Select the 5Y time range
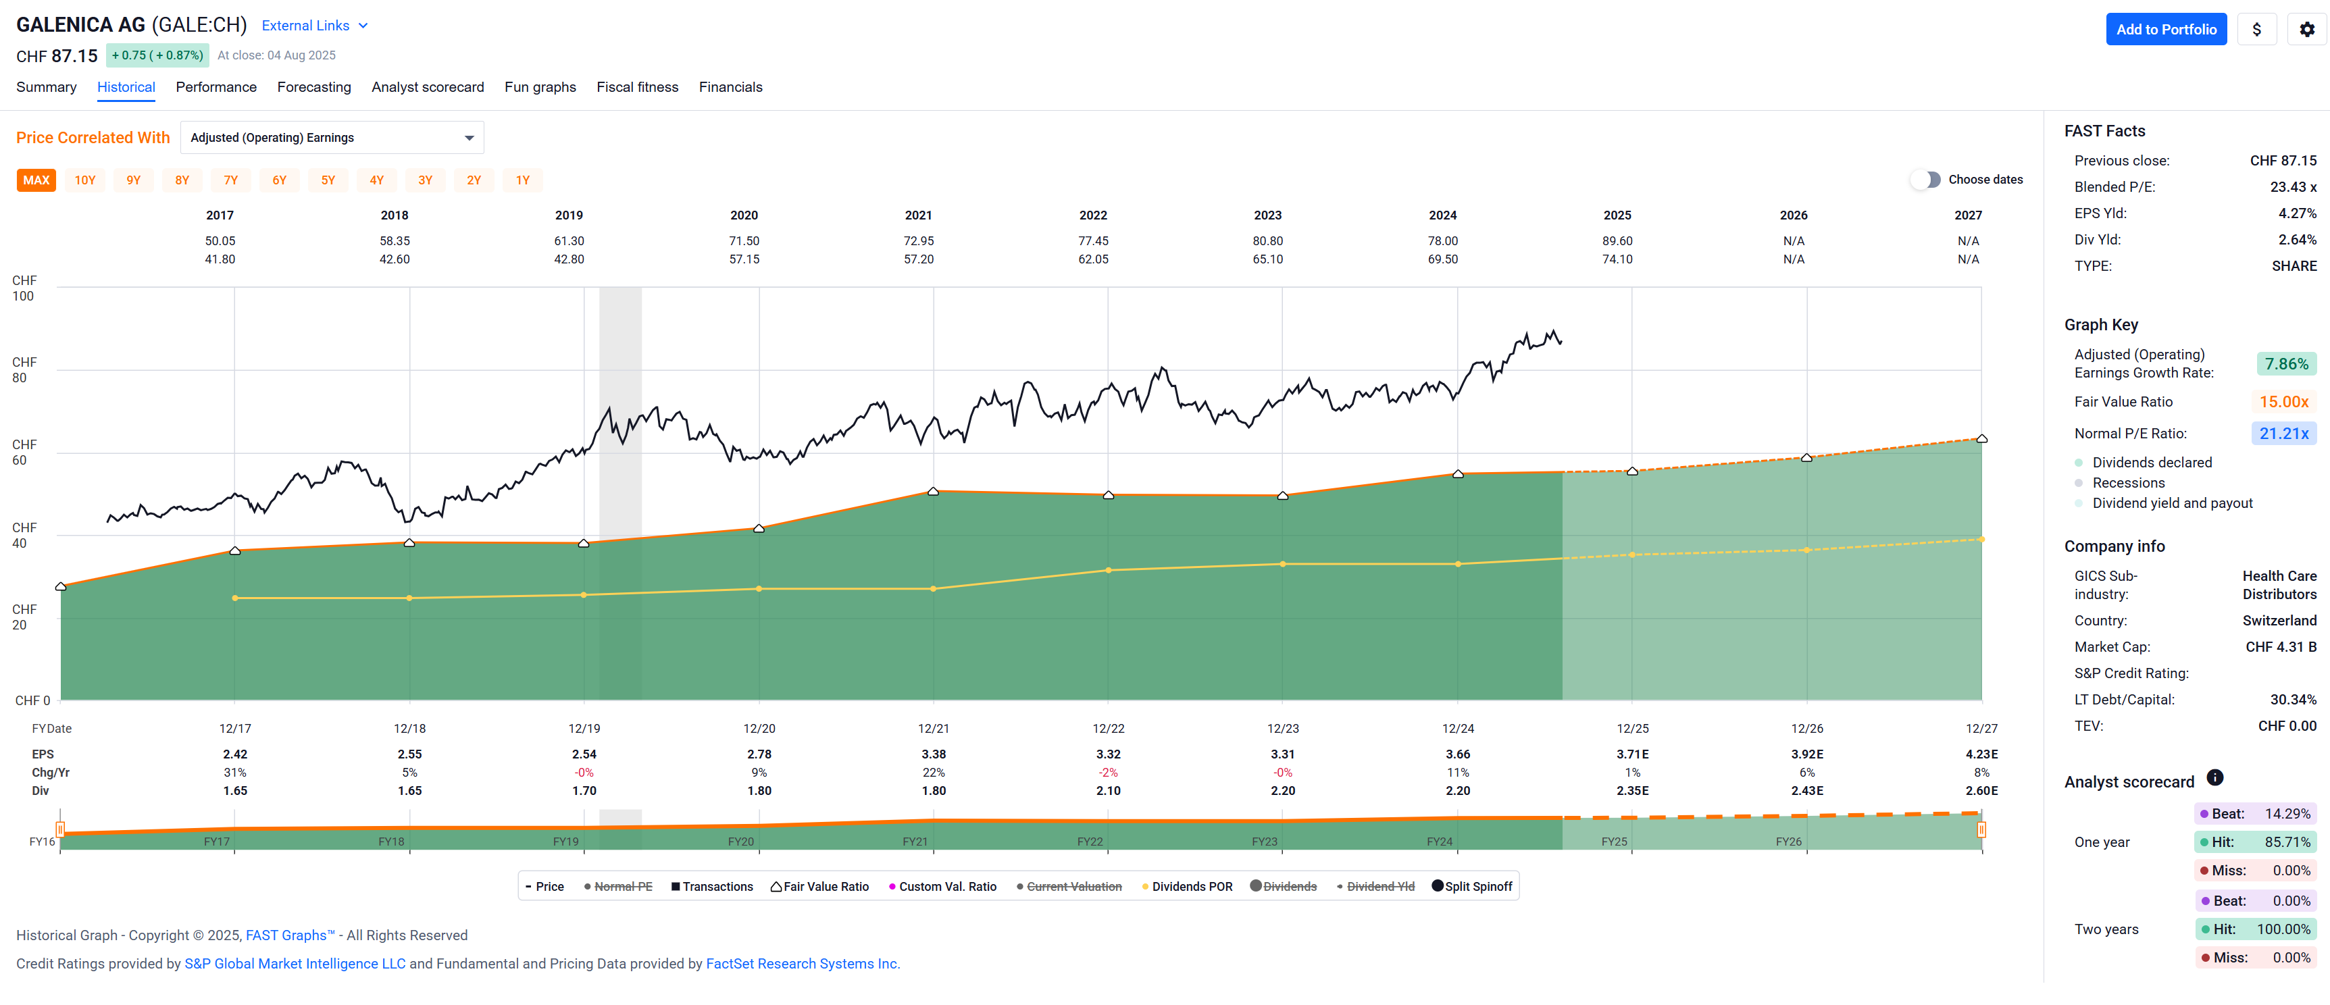The height and width of the screenshot is (1005, 2330). (x=328, y=180)
